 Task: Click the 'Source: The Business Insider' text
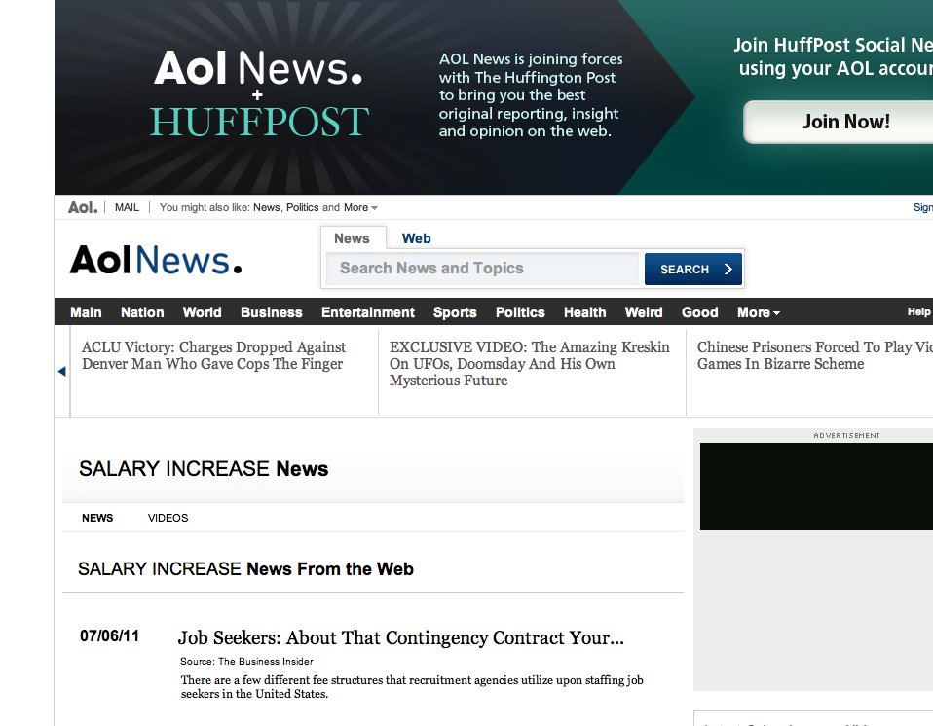(x=246, y=661)
